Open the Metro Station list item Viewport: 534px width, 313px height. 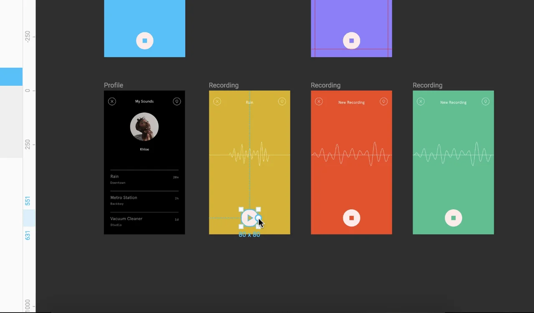coord(144,201)
